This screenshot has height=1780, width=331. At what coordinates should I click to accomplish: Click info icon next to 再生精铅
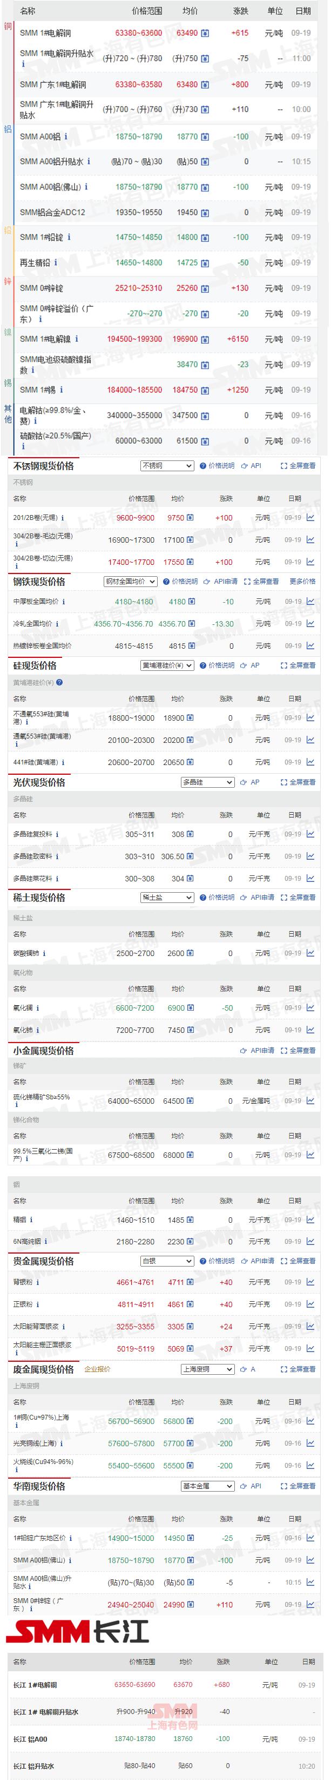pos(56,262)
